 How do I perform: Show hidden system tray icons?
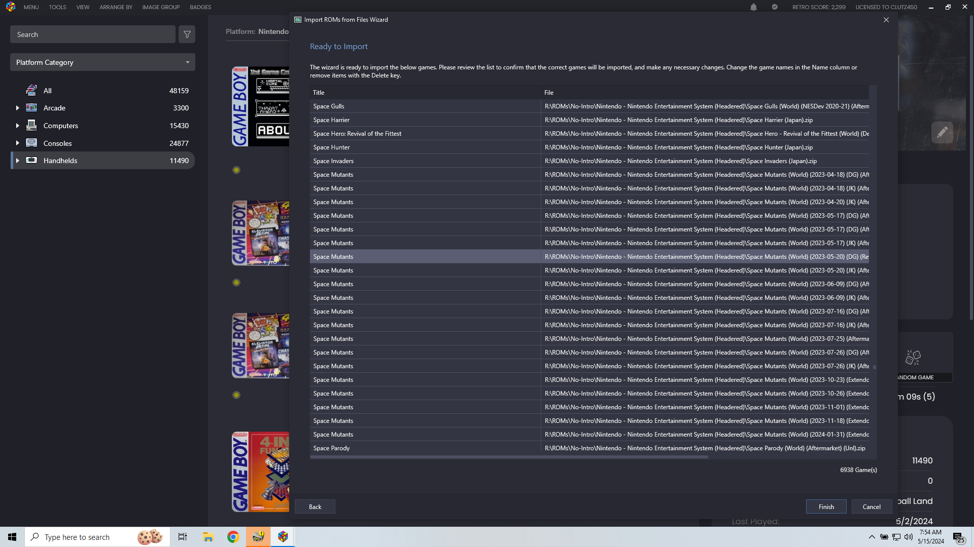point(872,537)
